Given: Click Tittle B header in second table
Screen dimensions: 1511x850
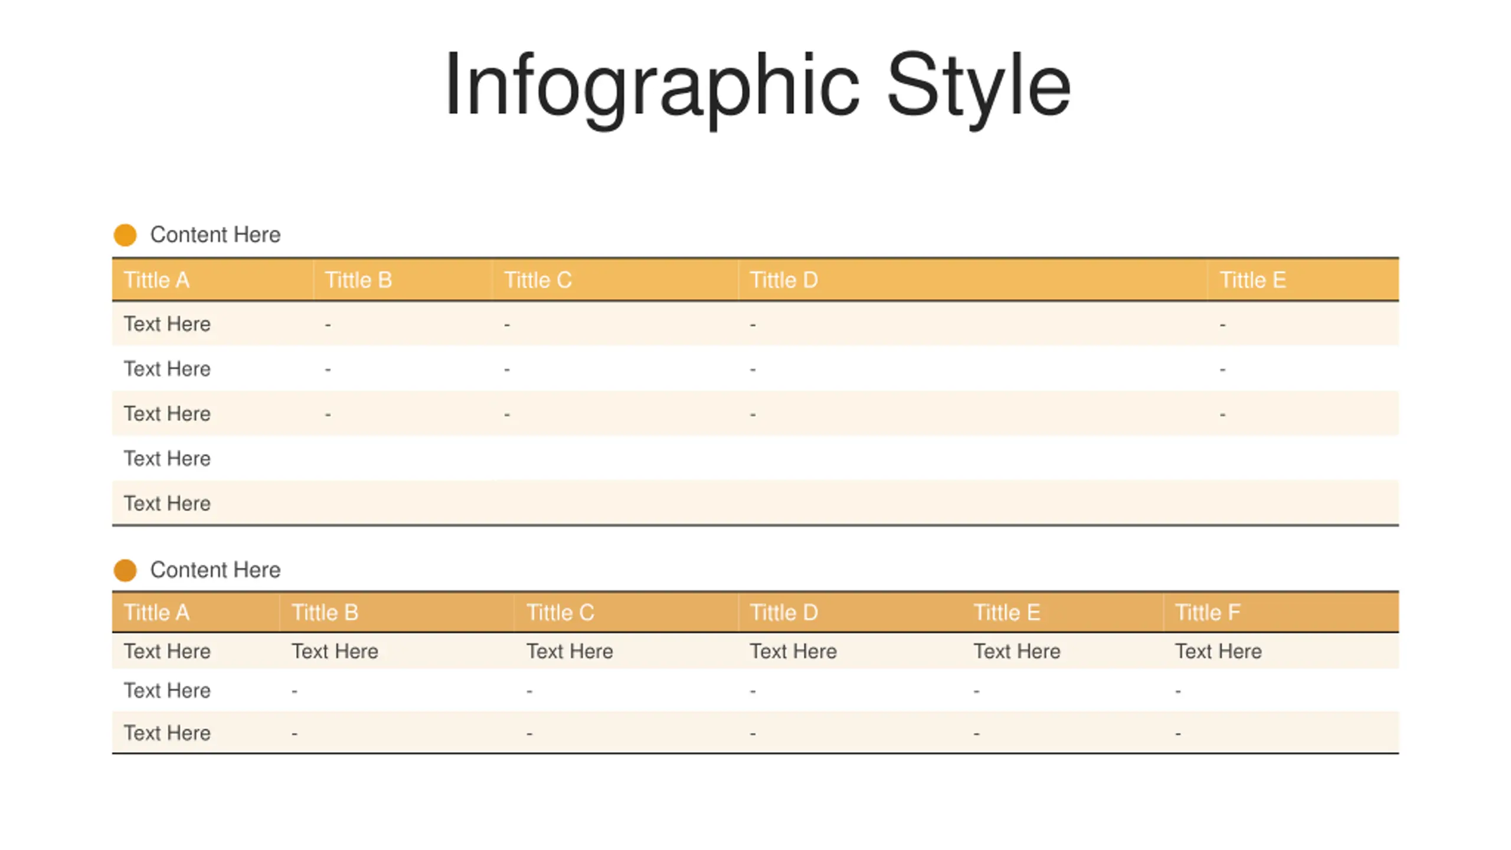Looking at the screenshot, I should tap(325, 613).
